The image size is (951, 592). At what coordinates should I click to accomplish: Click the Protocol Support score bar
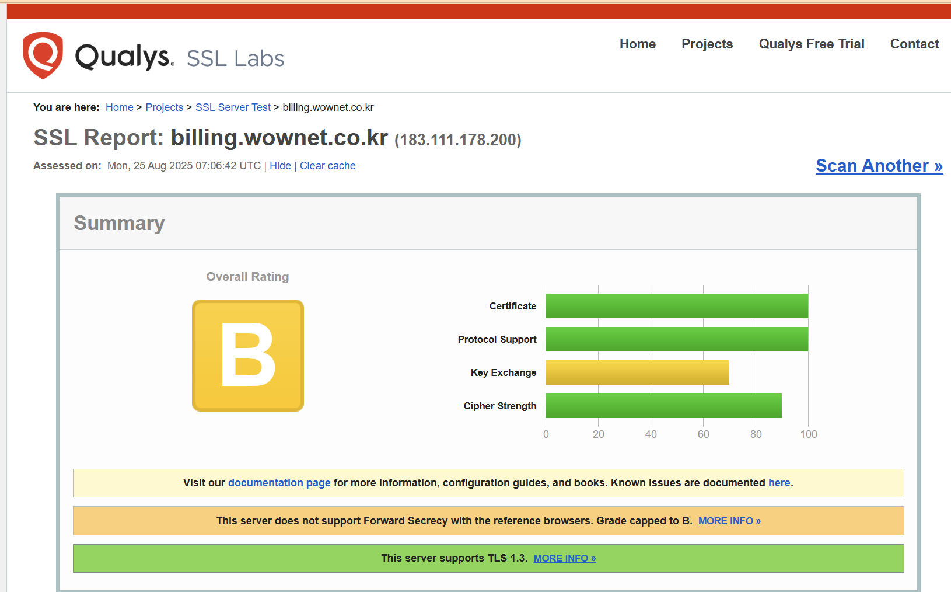(x=677, y=339)
